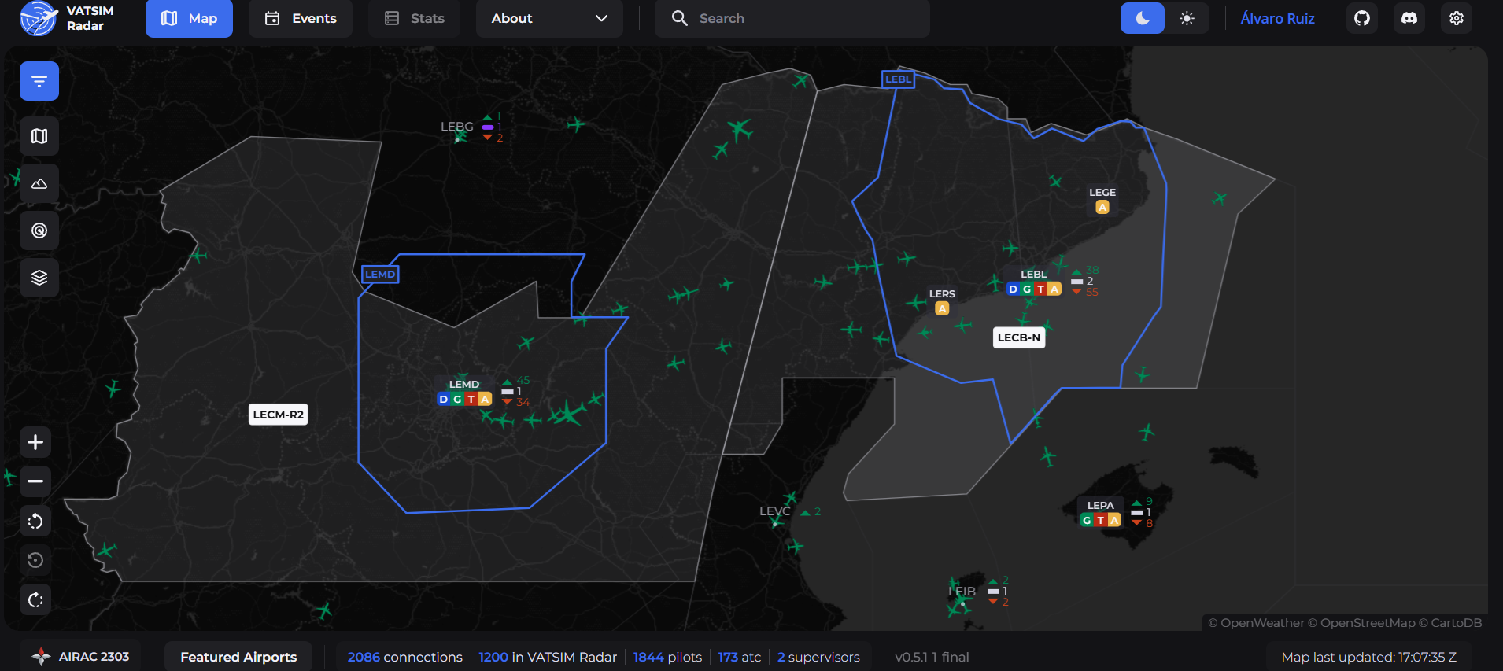Switch to dark theme moon toggle
The image size is (1503, 671).
pyautogui.click(x=1143, y=18)
